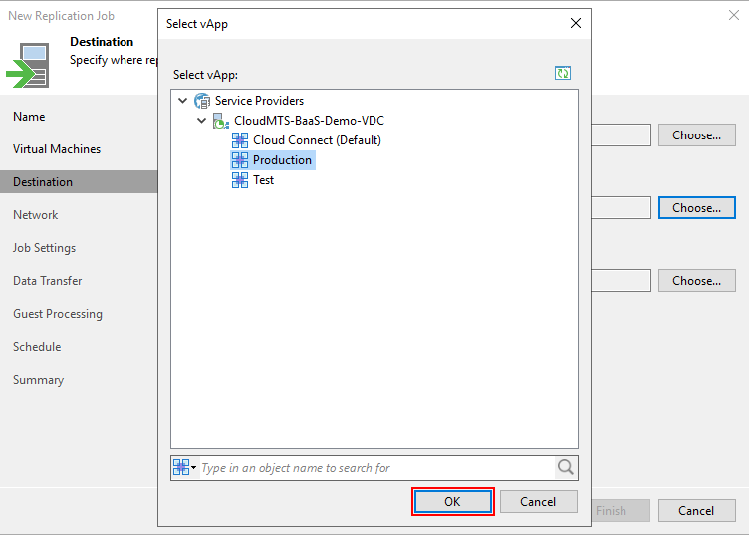Click the CloudMTS-BaaS-Demo-VDC datacenter icon
749x535 pixels.
pyautogui.click(x=221, y=121)
